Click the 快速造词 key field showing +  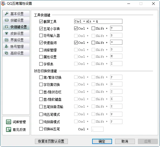coord(116,42)
